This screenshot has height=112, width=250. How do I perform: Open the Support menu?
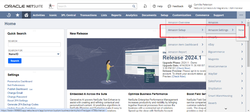219,15
